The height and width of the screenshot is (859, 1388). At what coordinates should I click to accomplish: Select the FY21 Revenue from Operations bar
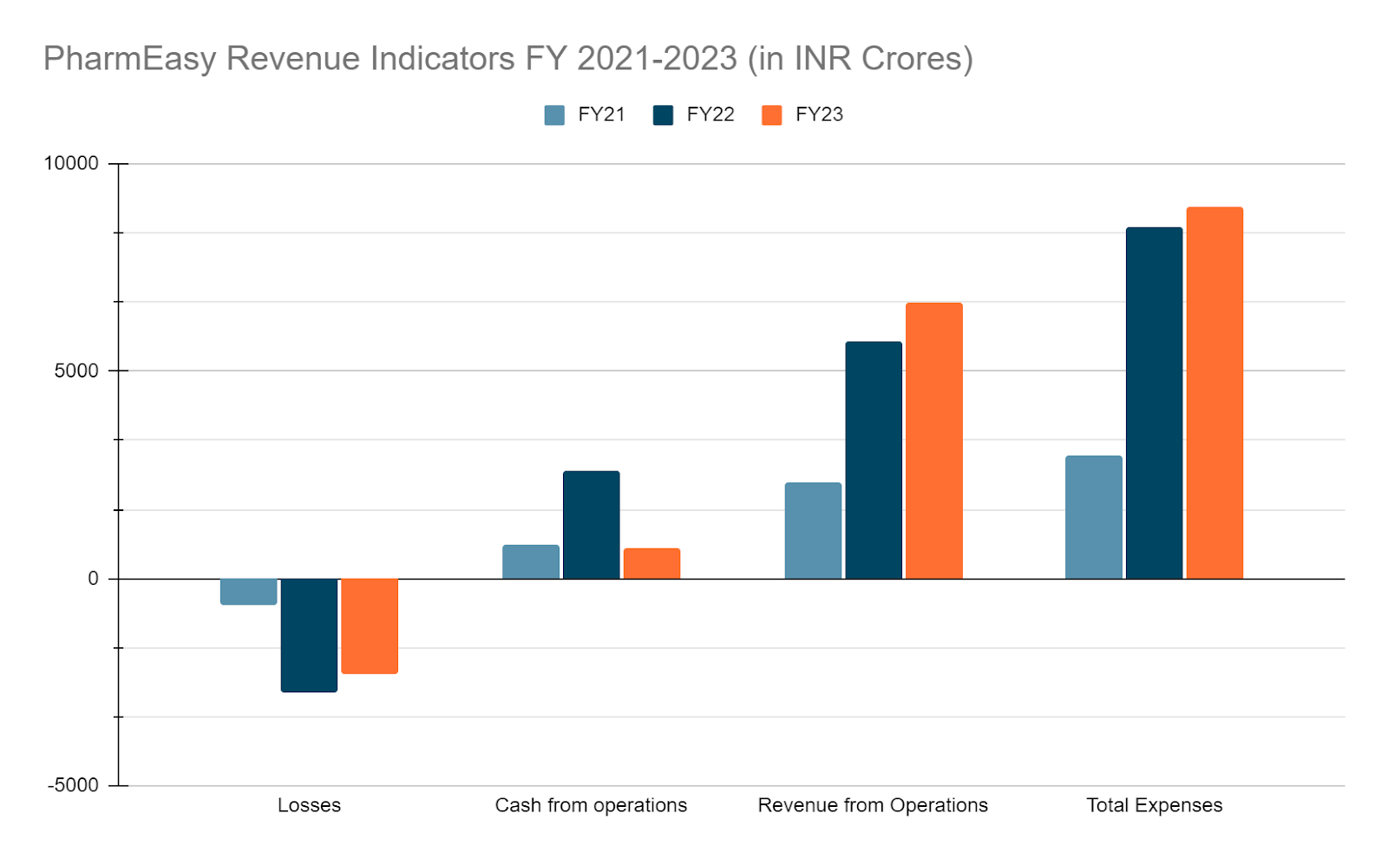[813, 530]
